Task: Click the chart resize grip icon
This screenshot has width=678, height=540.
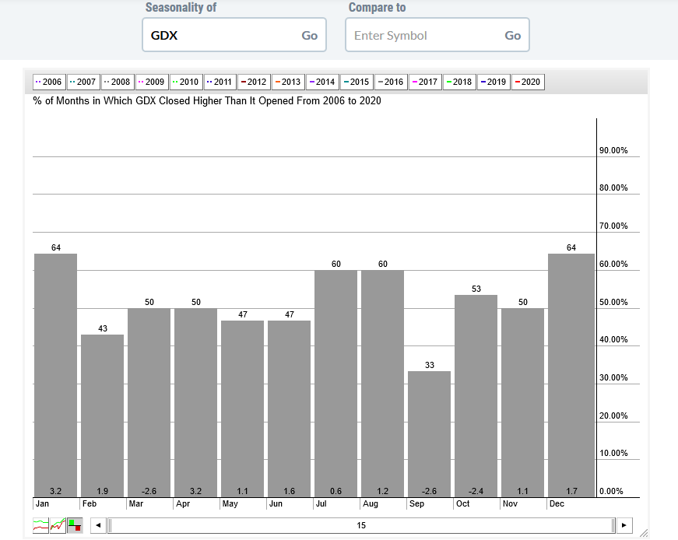Action: point(644,533)
